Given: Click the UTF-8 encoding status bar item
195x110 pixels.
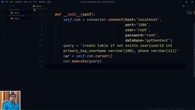Looking at the screenshot, I should [x=167, y=109].
